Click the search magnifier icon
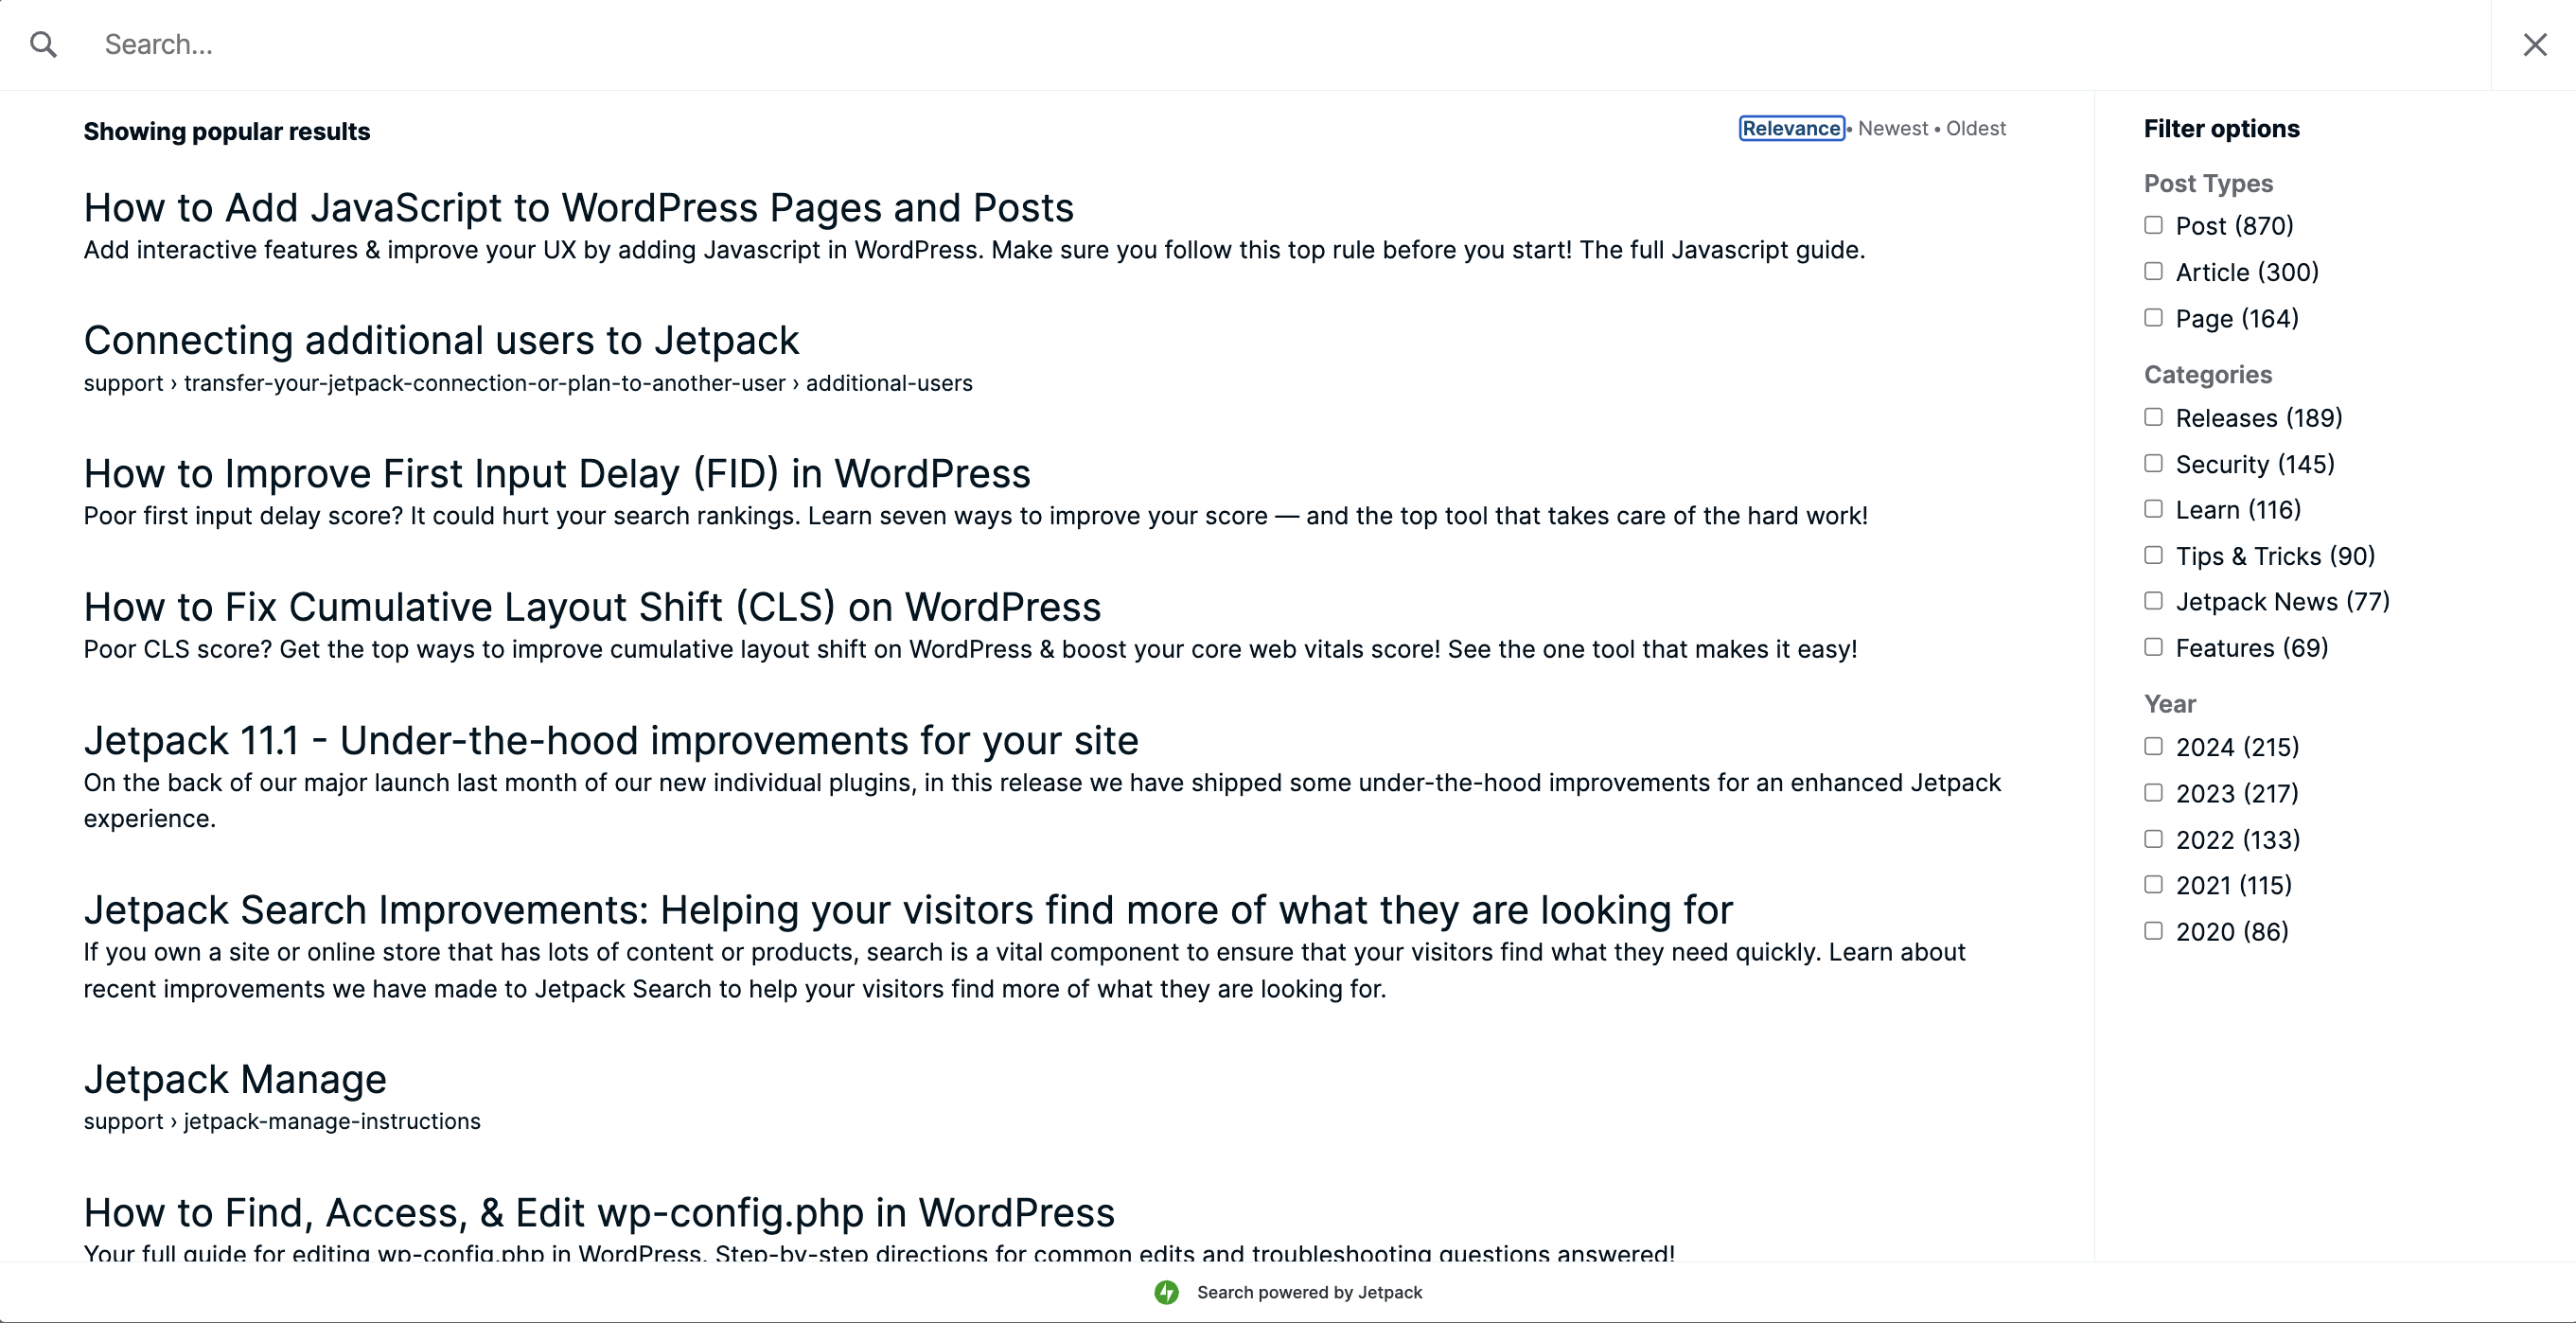 pyautogui.click(x=45, y=45)
